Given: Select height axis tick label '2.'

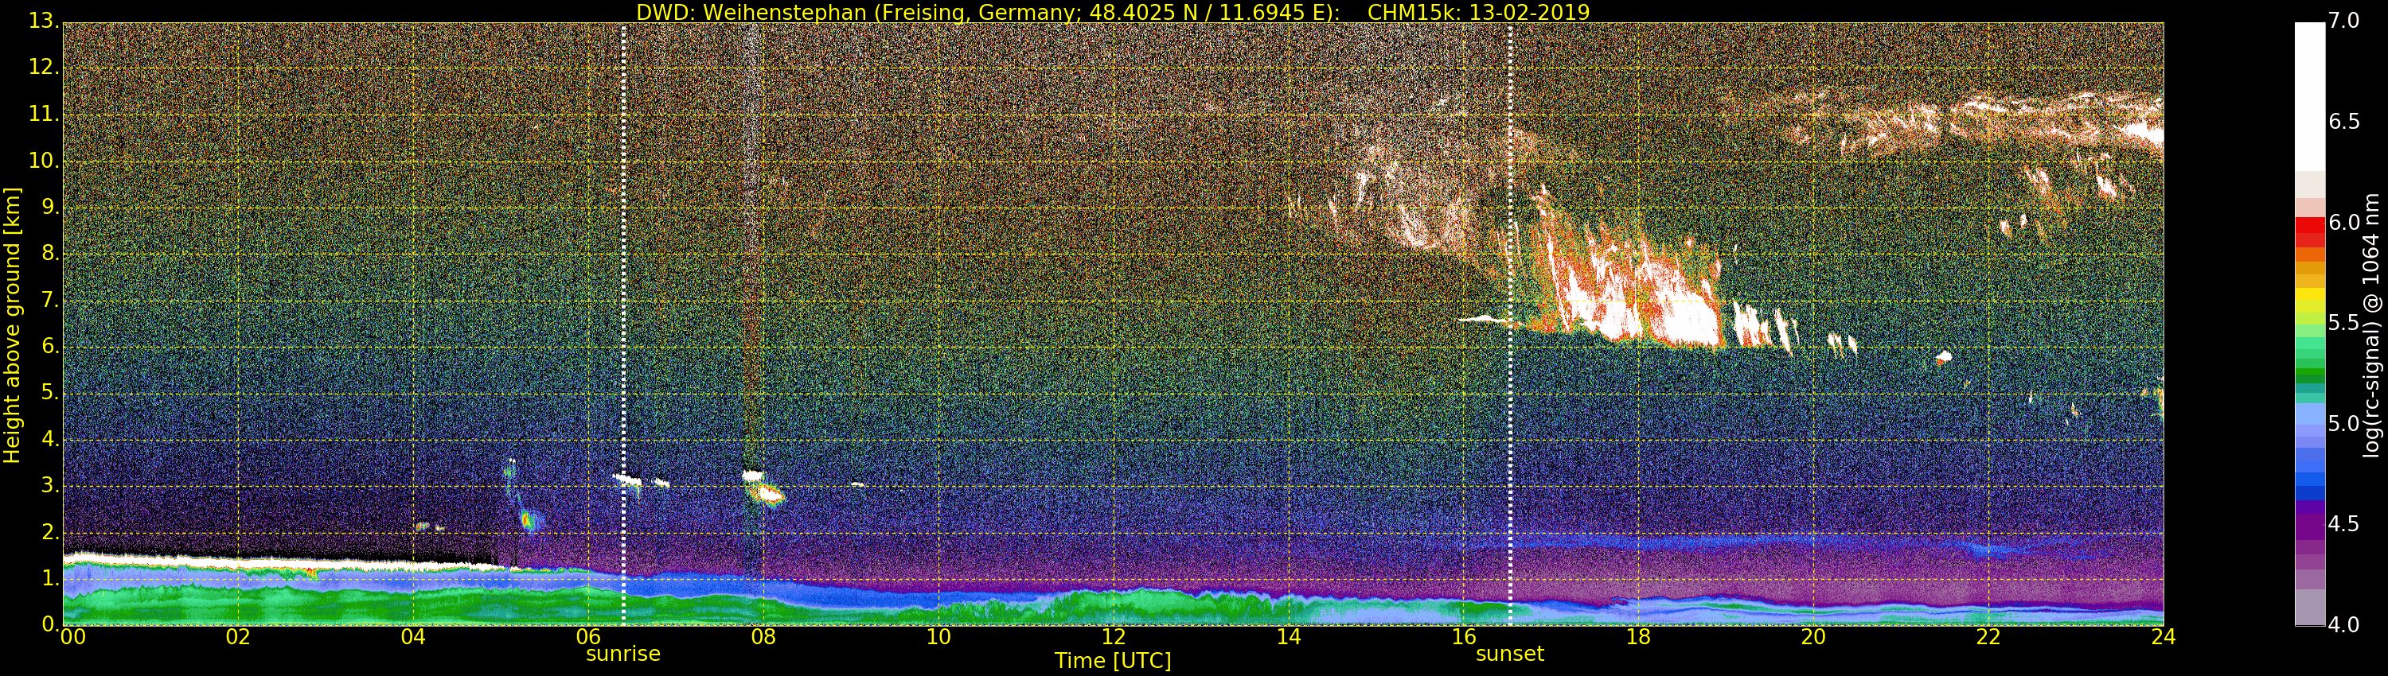Looking at the screenshot, I should point(50,533).
